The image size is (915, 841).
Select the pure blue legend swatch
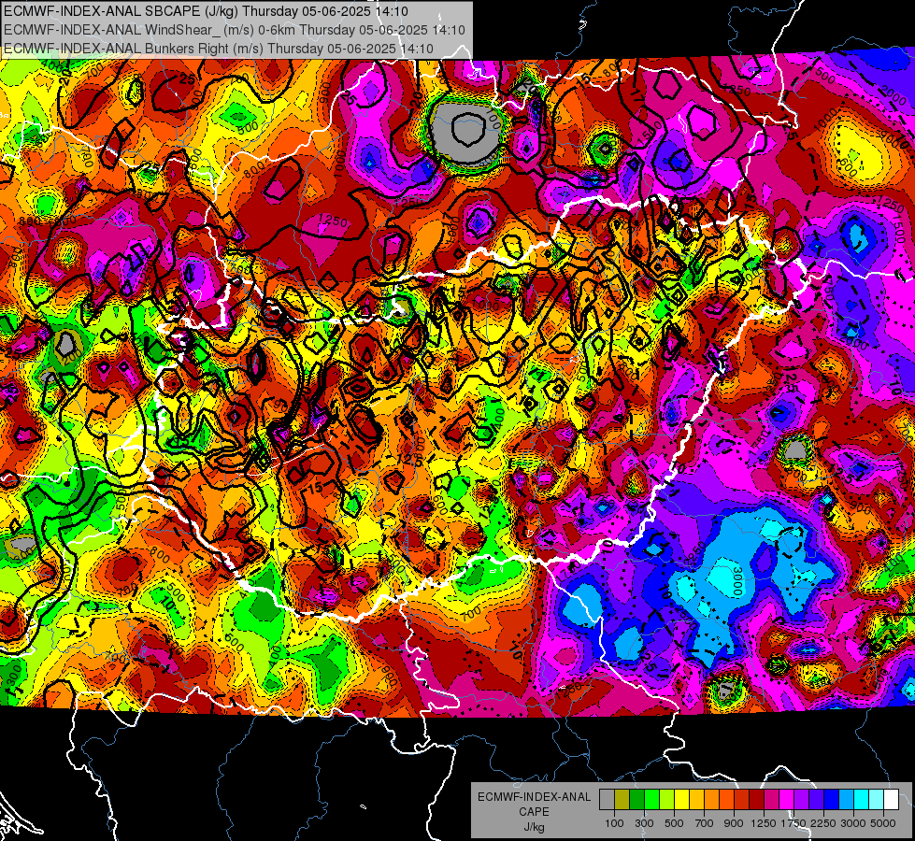pos(832,800)
